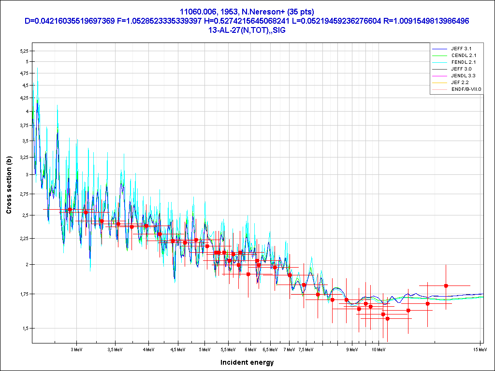Click the 1,5 tick on the y-axis

coord(26,328)
